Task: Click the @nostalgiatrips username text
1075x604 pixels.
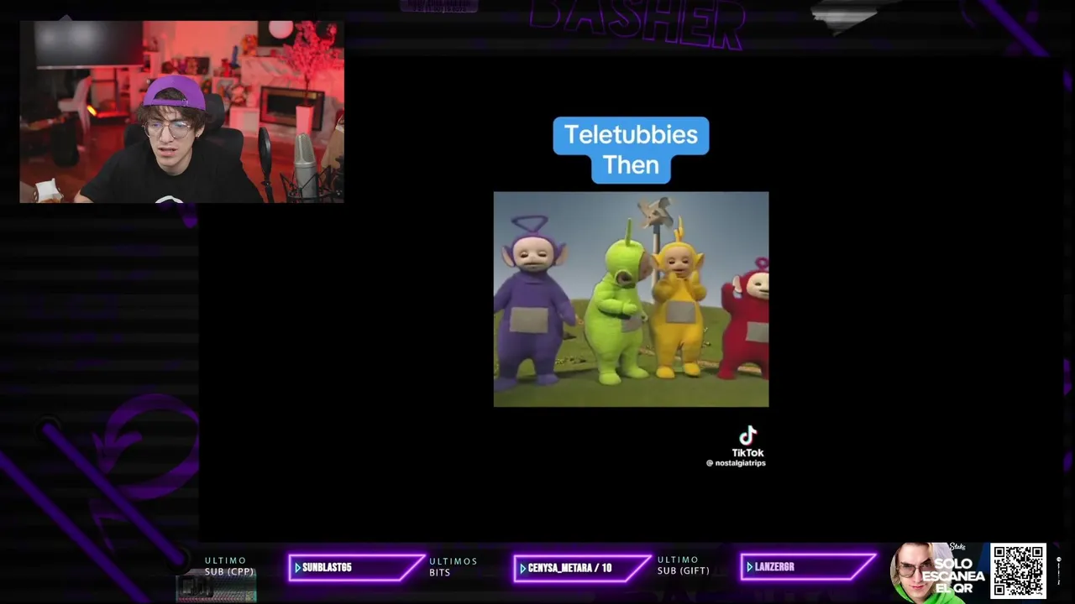Action: 736,463
